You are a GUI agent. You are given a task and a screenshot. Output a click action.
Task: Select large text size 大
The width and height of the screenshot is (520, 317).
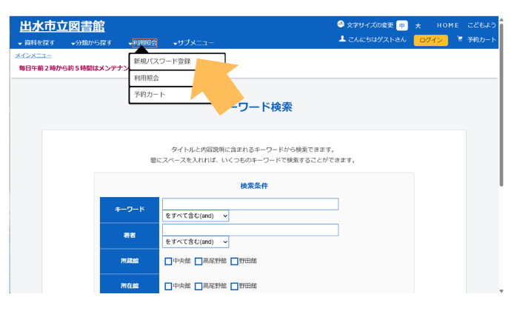418,25
